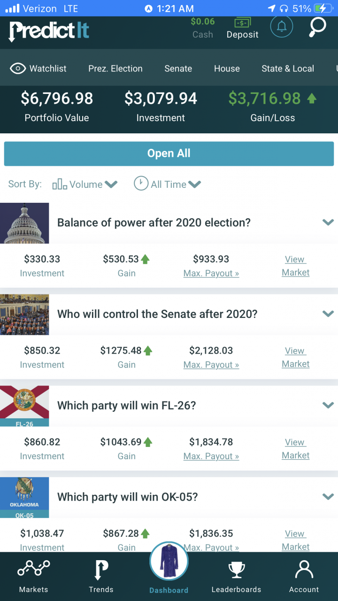Go to Markets in bottom bar
The width and height of the screenshot is (338, 601).
(33, 576)
